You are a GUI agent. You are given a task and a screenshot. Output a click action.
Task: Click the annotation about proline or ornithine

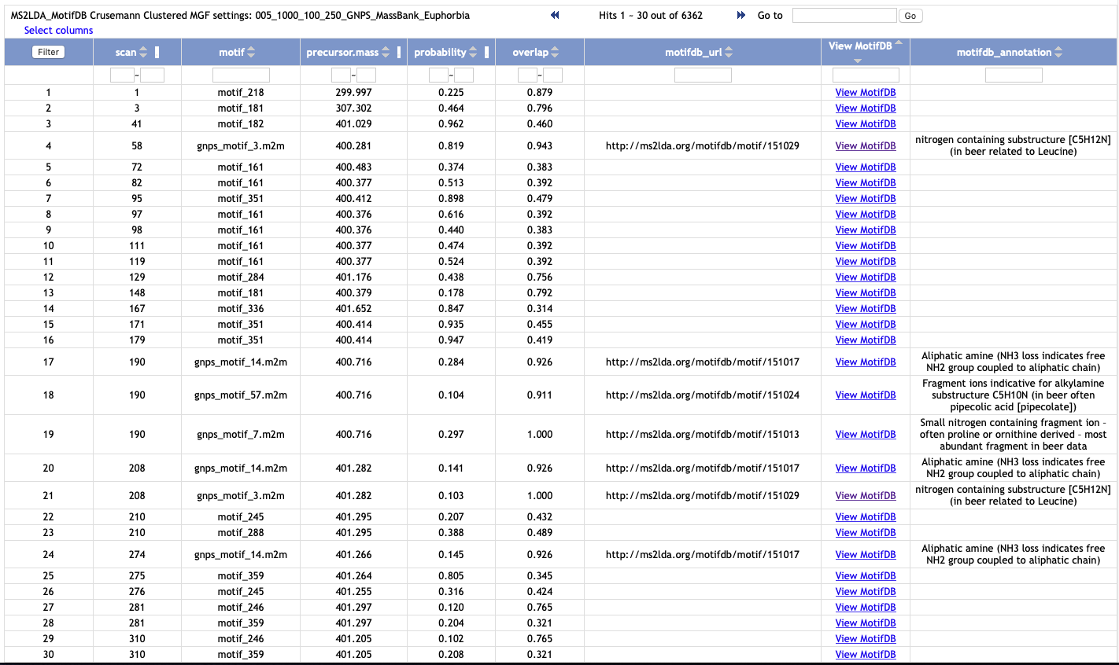pos(1014,435)
